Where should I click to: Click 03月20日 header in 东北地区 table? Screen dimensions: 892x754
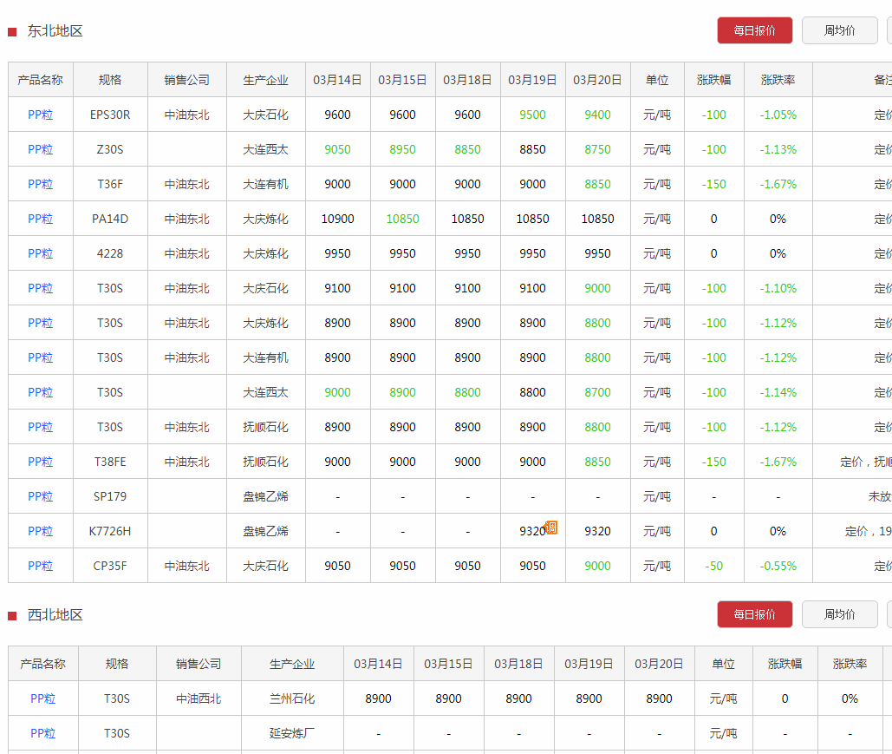pyautogui.click(x=598, y=80)
